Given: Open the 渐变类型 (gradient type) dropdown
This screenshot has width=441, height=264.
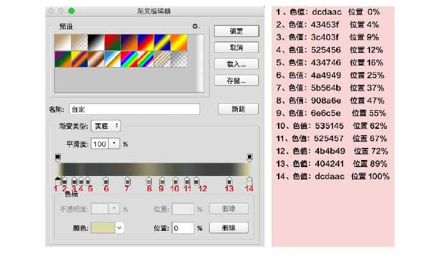Looking at the screenshot, I should coord(106,126).
